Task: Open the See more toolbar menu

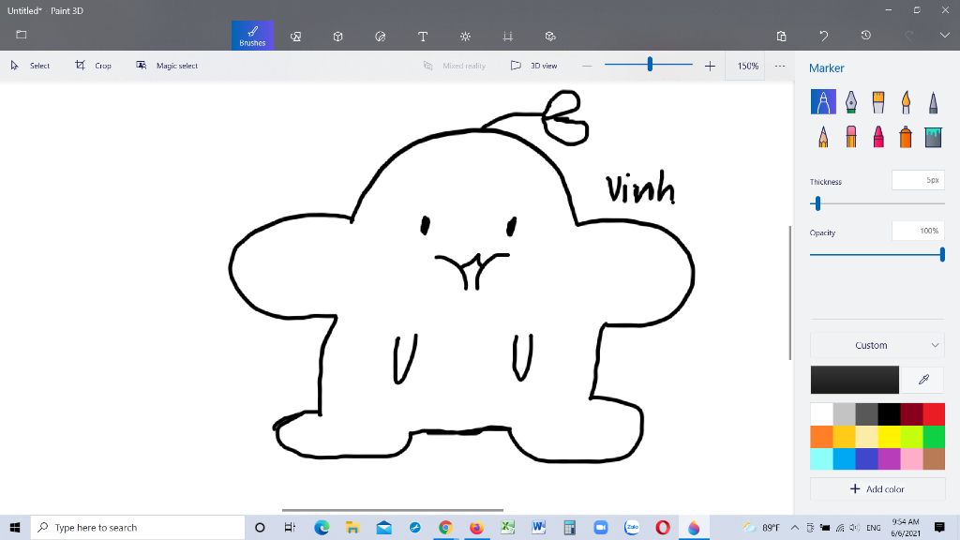Action: (x=780, y=66)
